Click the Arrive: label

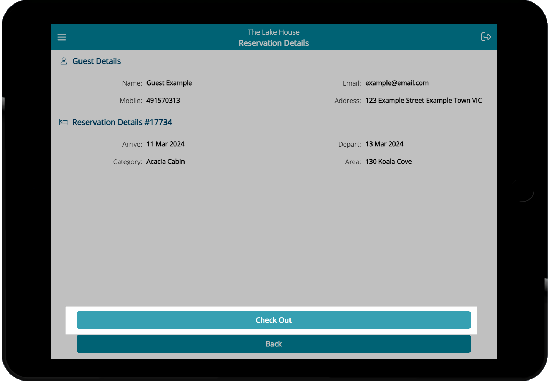coord(132,144)
